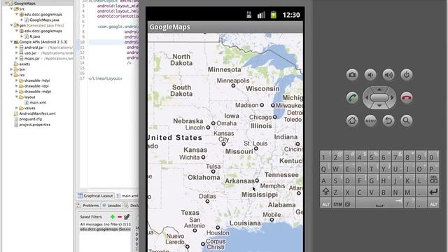The height and width of the screenshot is (252, 448).
Task: Collapse the res folder
Action: [x=12, y=75]
